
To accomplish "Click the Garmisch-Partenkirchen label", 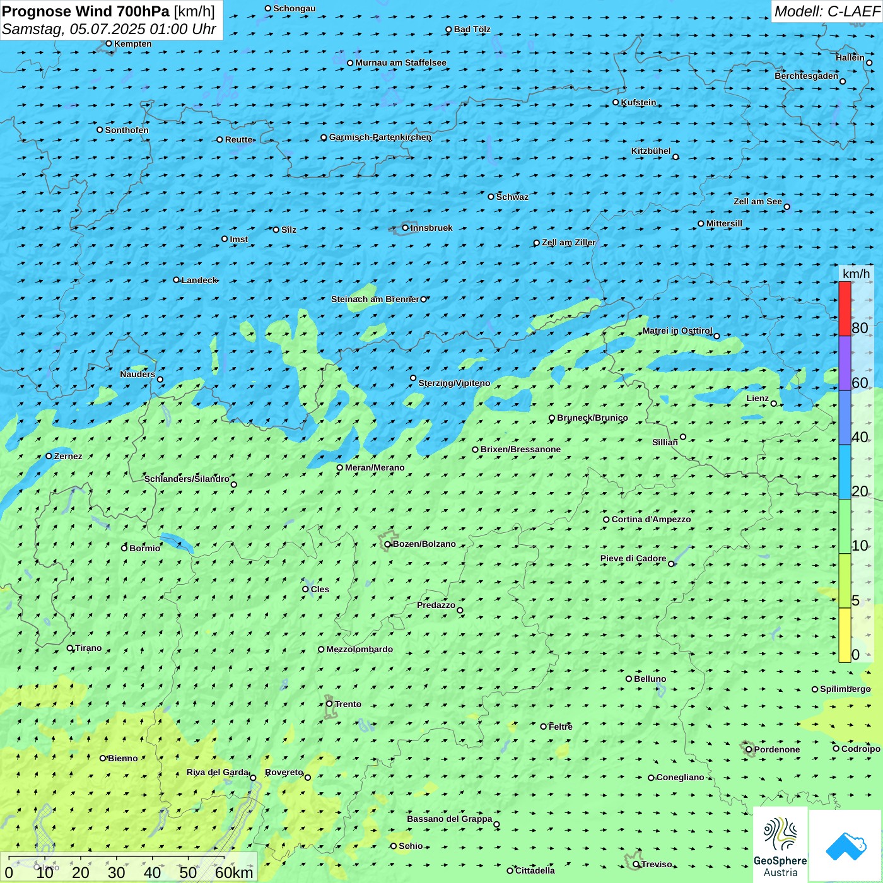I will tap(380, 137).
